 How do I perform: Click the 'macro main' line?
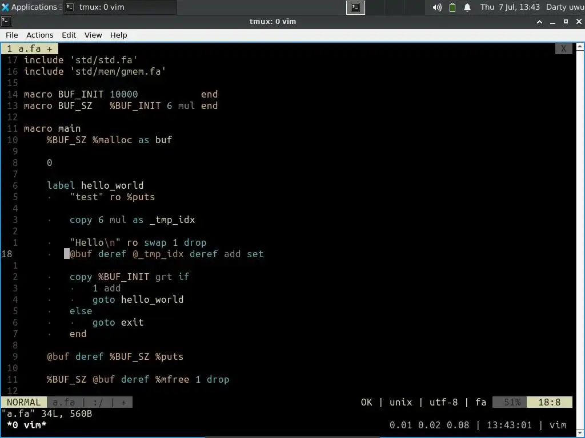(52, 128)
